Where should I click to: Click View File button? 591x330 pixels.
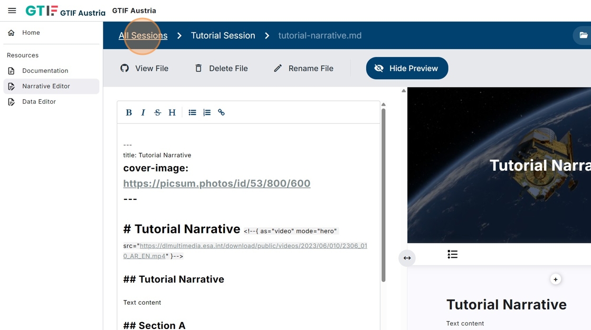tap(145, 69)
